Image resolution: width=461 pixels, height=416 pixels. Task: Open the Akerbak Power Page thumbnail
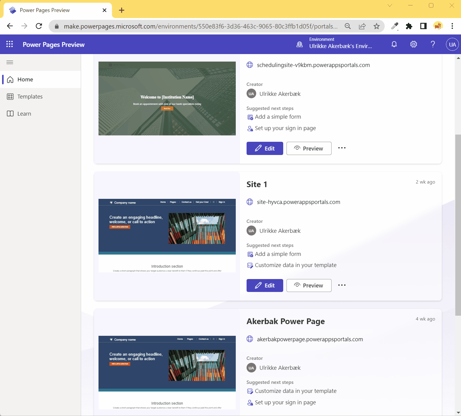click(x=167, y=372)
